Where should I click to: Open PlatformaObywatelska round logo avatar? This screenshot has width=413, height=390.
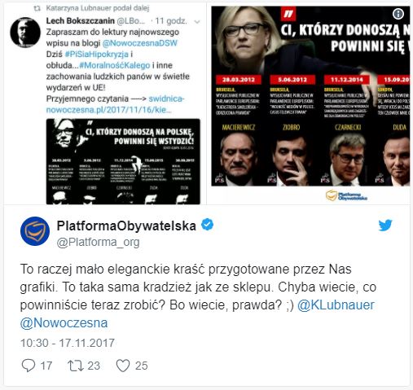pos(35,231)
